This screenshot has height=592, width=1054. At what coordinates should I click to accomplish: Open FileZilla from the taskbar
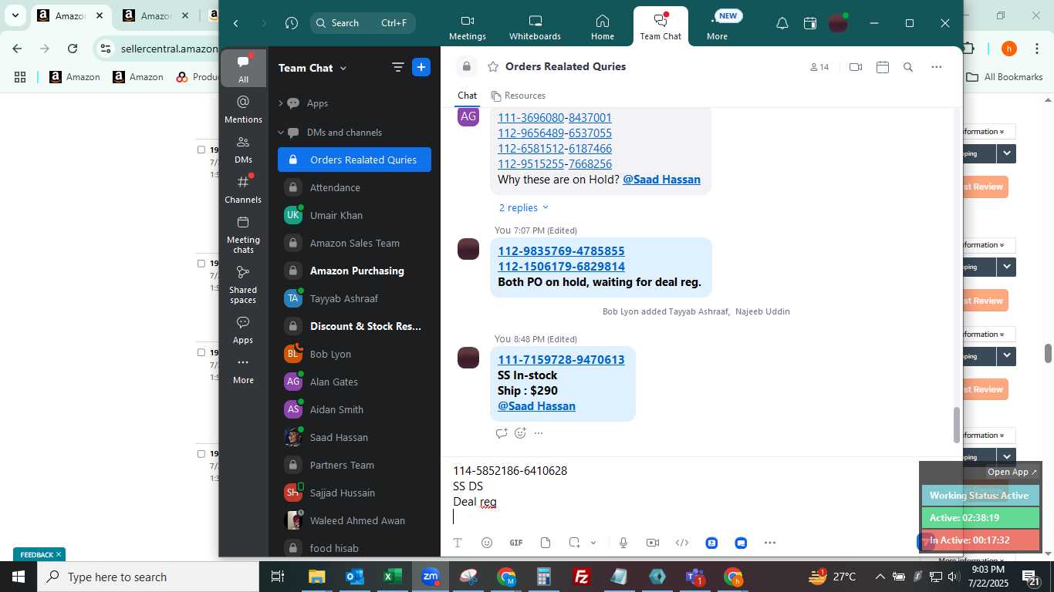582,577
